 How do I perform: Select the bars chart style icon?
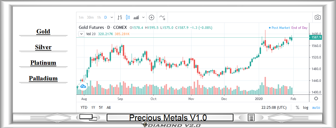pyautogui.click(x=120, y=18)
